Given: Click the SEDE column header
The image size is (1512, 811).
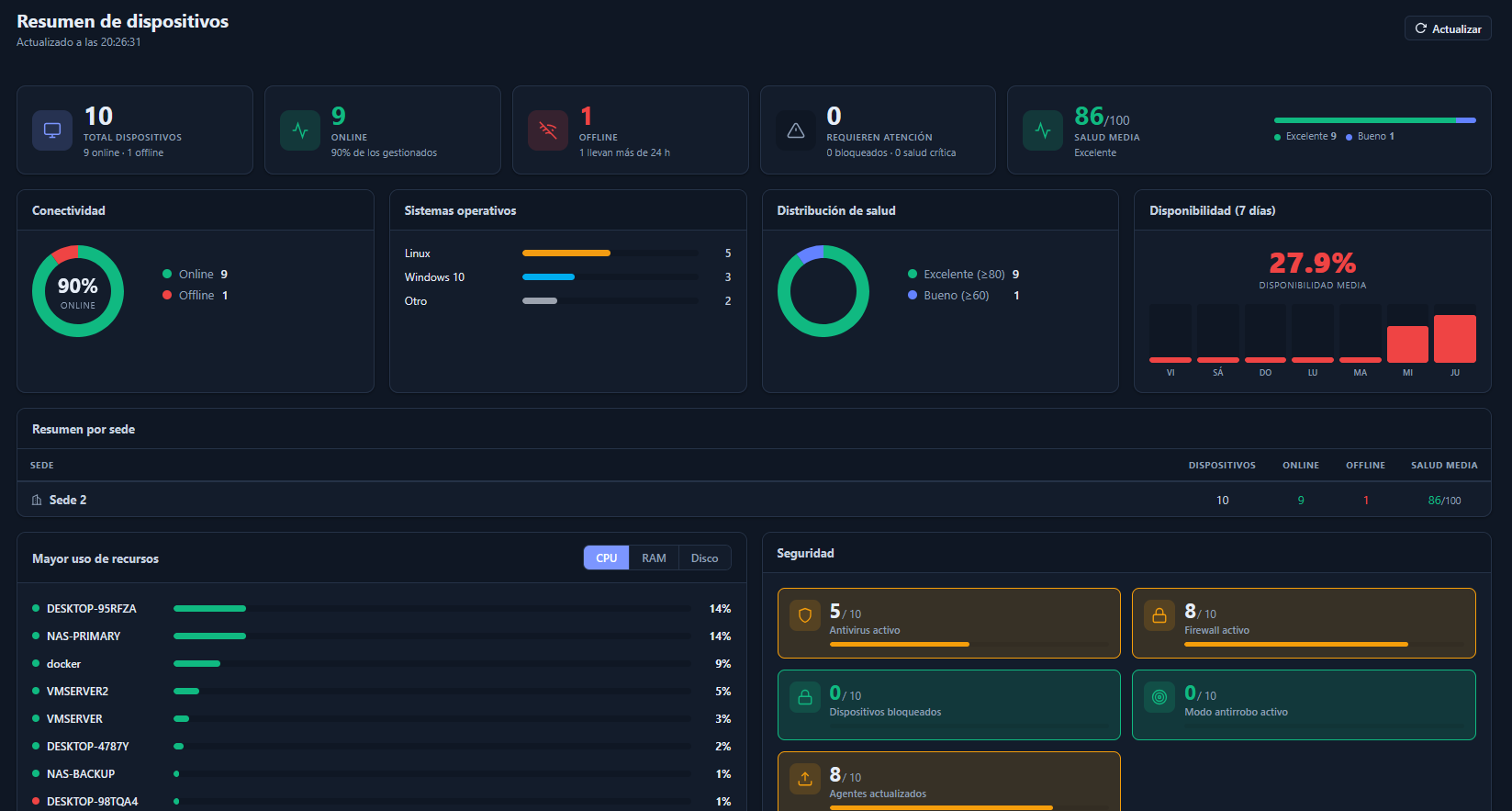Looking at the screenshot, I should (42, 466).
